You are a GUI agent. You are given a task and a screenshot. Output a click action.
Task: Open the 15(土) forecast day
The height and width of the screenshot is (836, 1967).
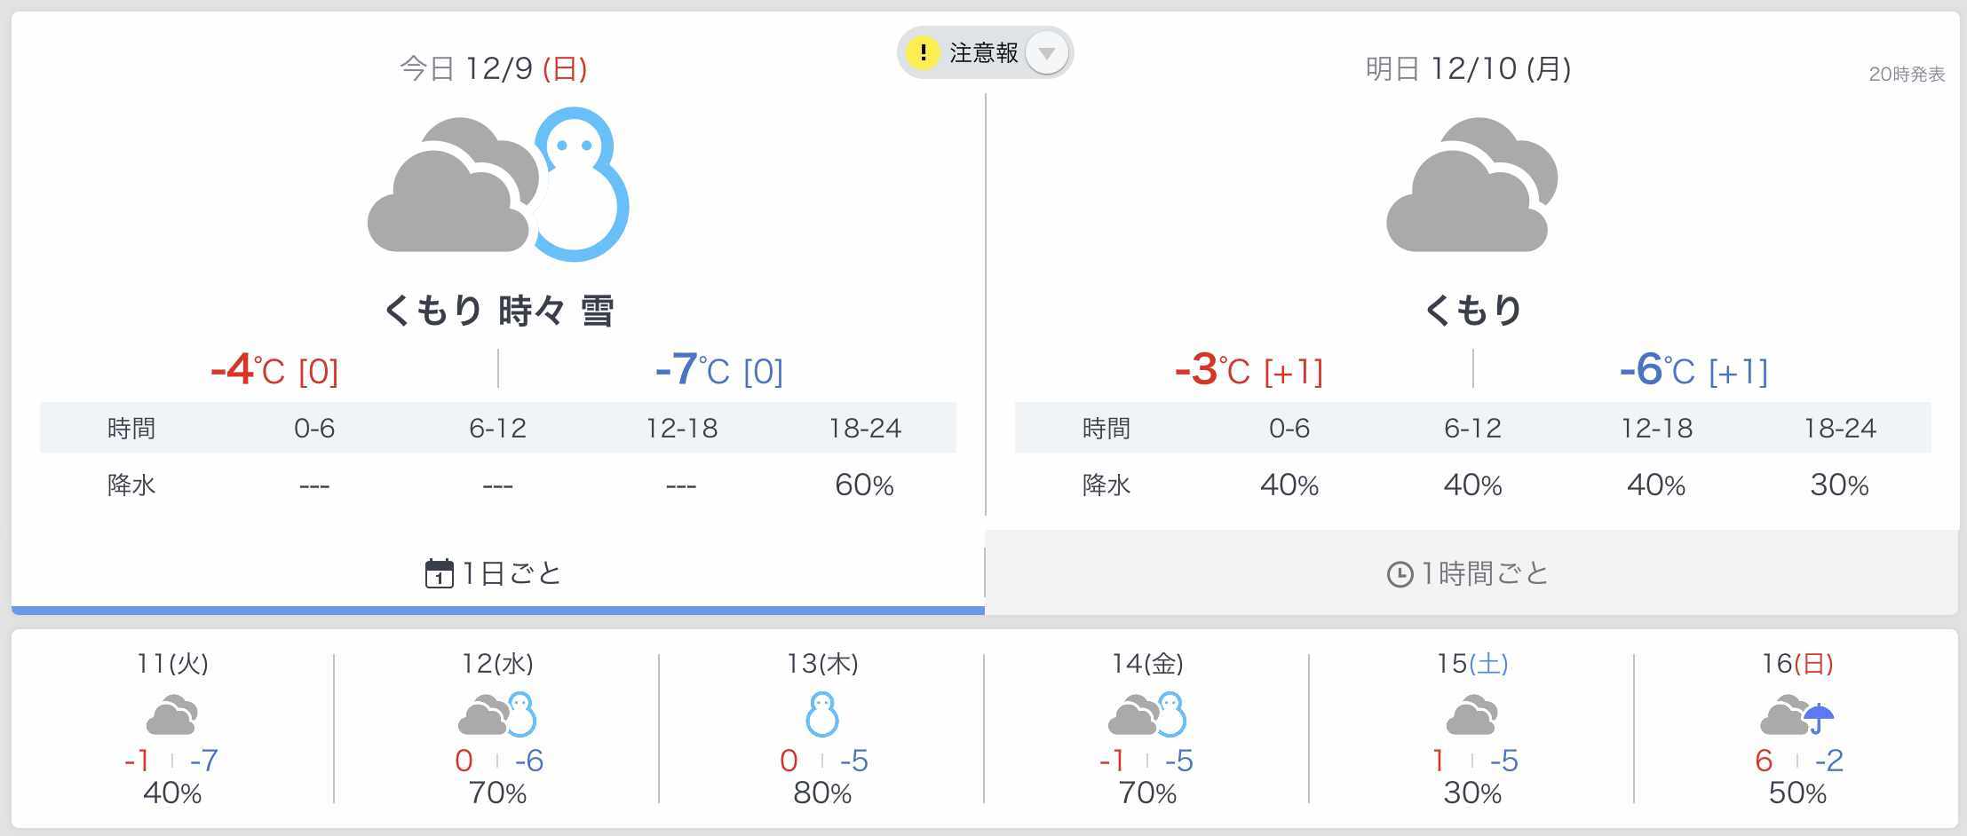tap(1472, 728)
